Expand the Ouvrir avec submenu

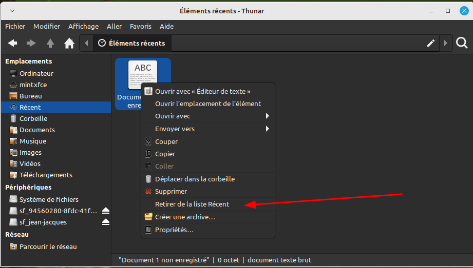(x=208, y=116)
